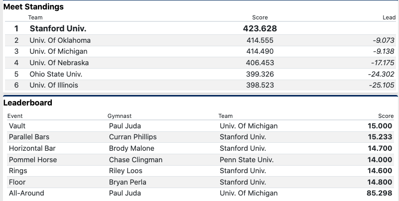Open gymnast Brody Malone's entry
The height and width of the screenshot is (201, 399).
pyautogui.click(x=132, y=148)
